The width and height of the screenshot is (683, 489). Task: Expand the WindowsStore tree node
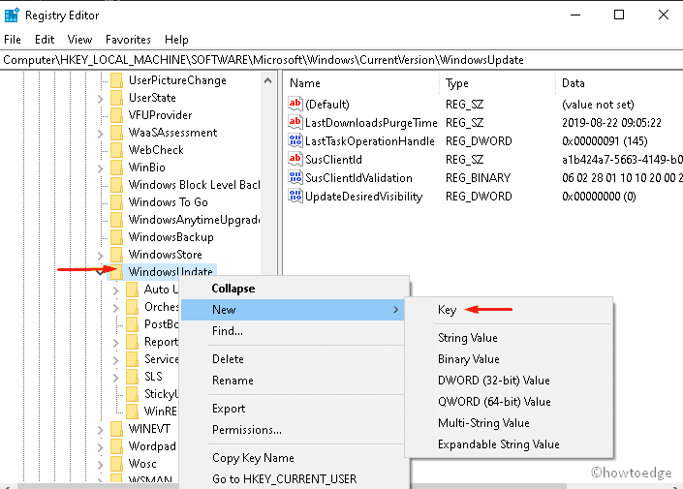pos(100,255)
